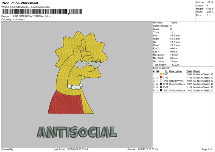Viewport: 215px width, 152px height.
Task: Pick the grey-blue swatch next to 2327
Action: [161, 87]
